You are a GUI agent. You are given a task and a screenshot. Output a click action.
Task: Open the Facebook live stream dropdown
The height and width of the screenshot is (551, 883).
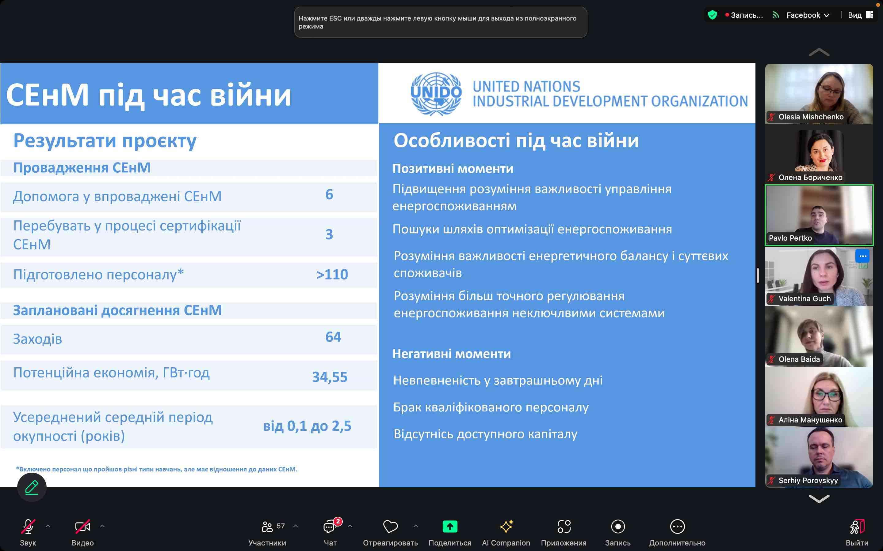(x=808, y=15)
